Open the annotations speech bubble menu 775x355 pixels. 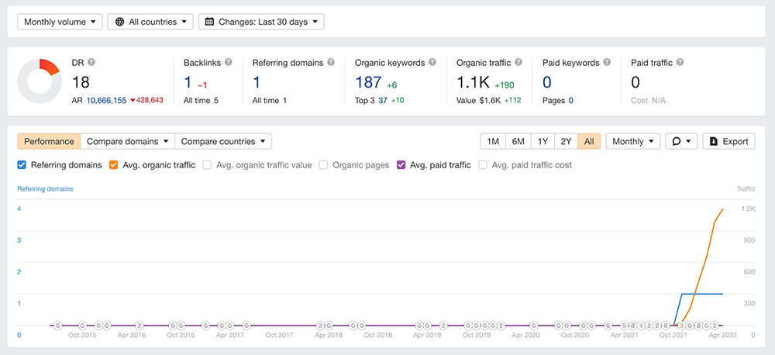(x=681, y=142)
